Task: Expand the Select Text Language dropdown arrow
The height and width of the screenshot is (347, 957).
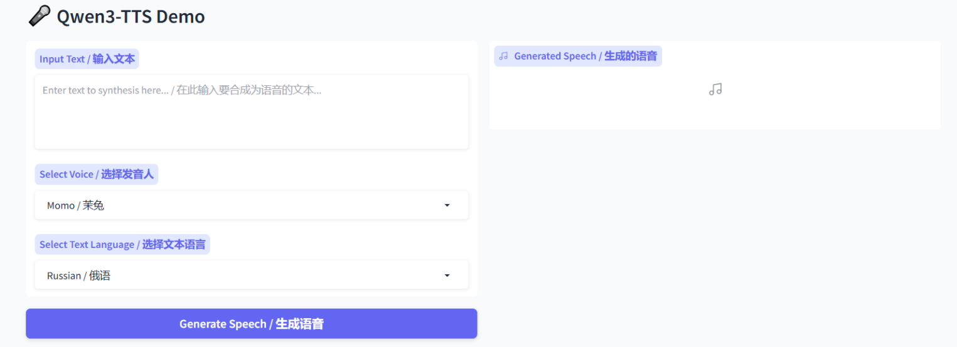Action: (x=447, y=276)
